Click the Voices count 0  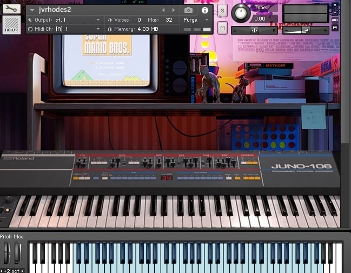[139, 20]
